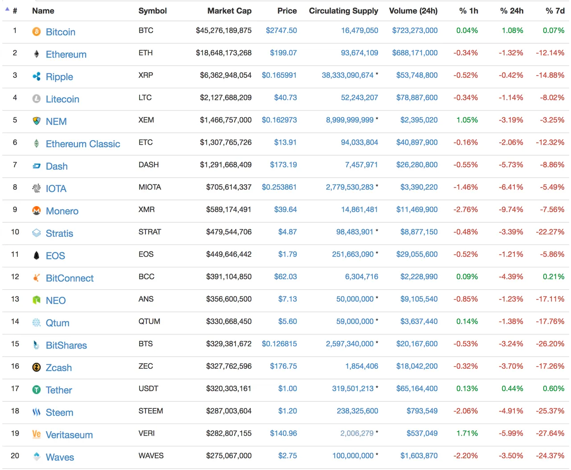Screen dimensions: 571x470
Task: Click the EOS black drop icon
Action: click(x=37, y=255)
